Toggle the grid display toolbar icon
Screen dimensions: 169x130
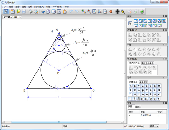coord(117,11)
